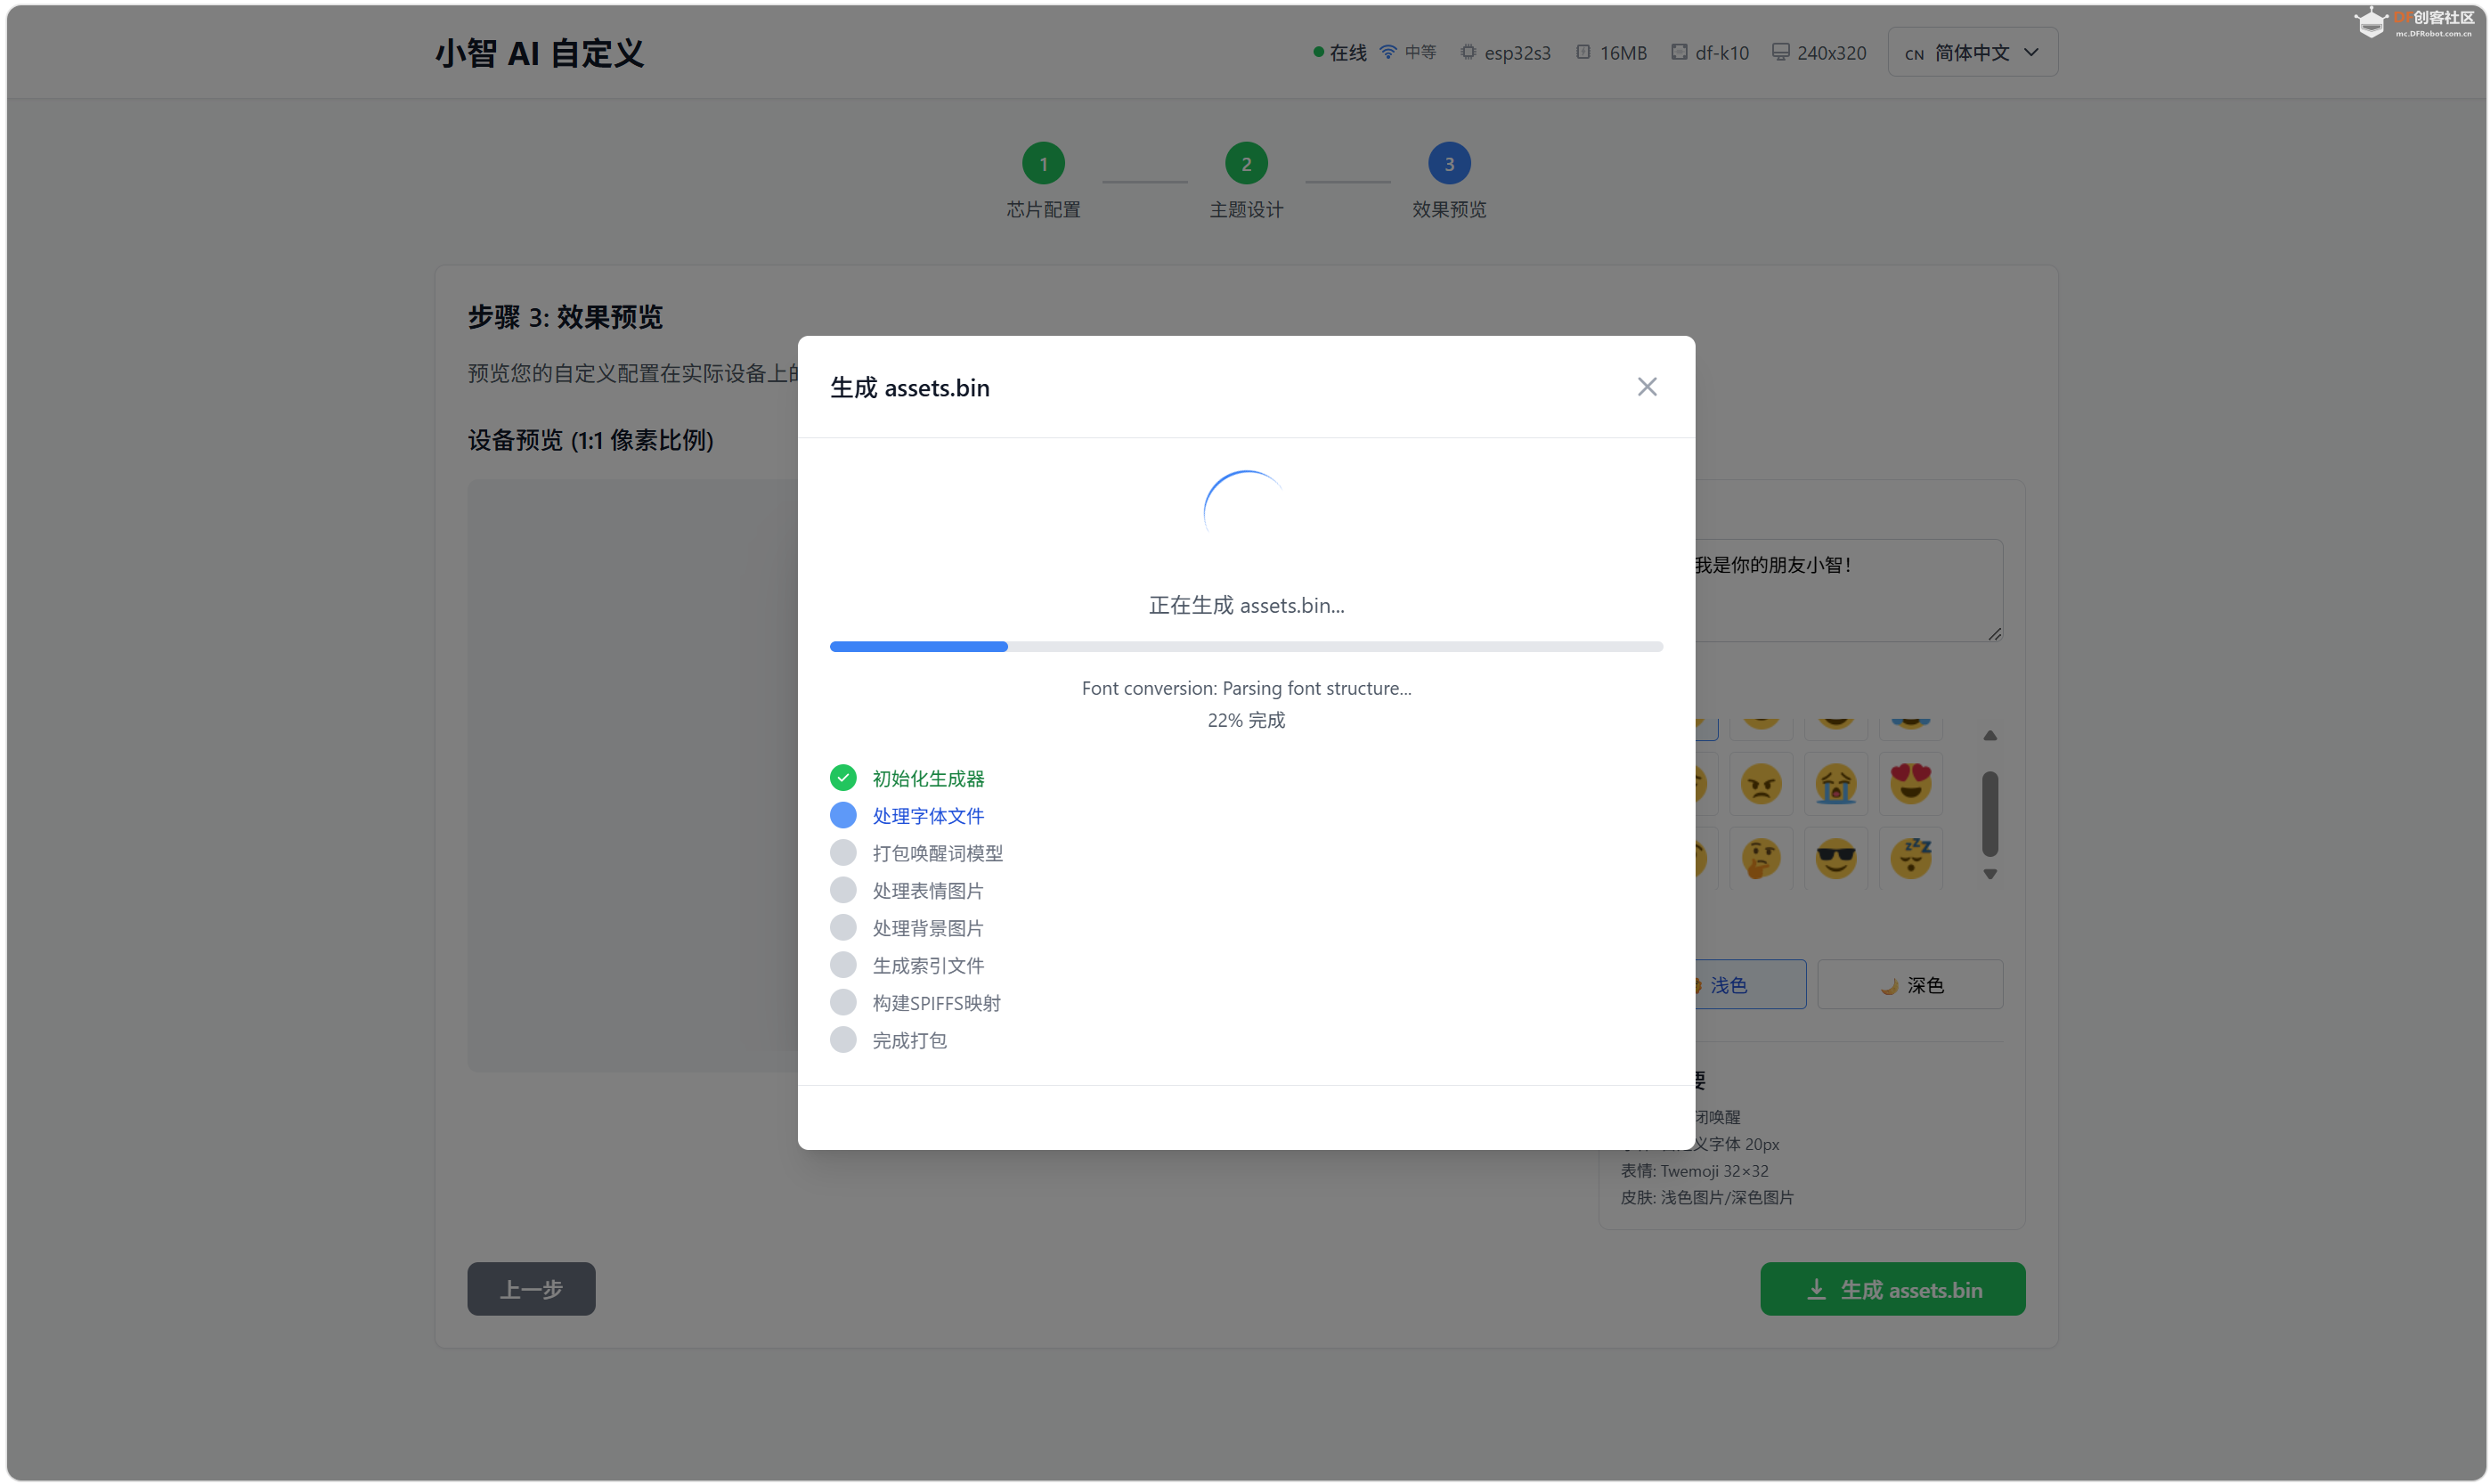Click emoji list scroll down arrow
2490x1484 pixels.
click(1990, 874)
